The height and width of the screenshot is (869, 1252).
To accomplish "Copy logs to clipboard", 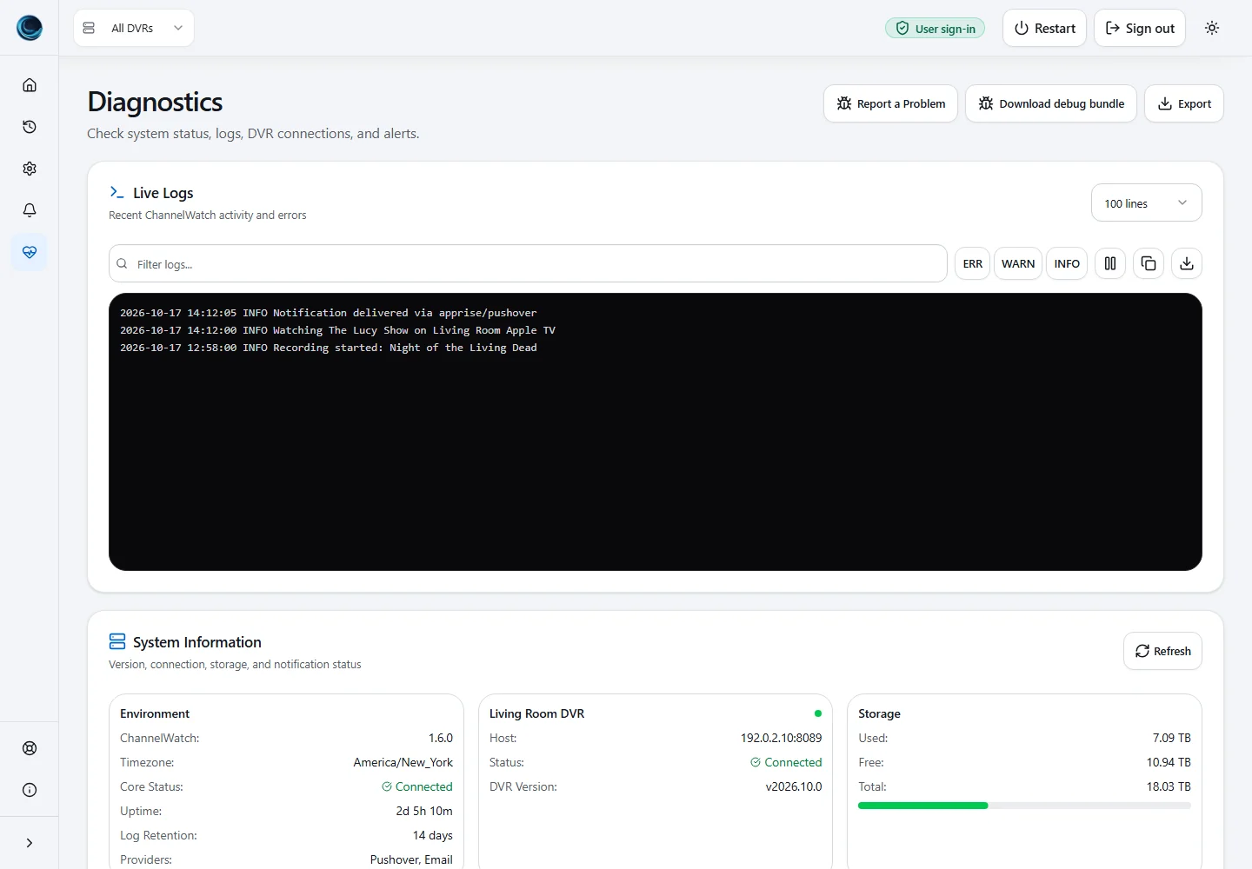I will (x=1149, y=263).
